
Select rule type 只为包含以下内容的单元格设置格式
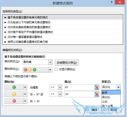(x=63, y=22)
